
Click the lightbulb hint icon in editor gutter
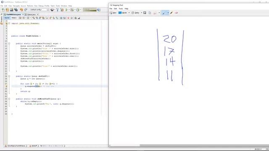click(6, 86)
